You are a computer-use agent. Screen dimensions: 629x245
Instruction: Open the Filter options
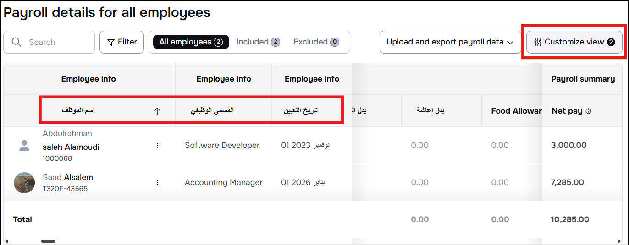(121, 42)
